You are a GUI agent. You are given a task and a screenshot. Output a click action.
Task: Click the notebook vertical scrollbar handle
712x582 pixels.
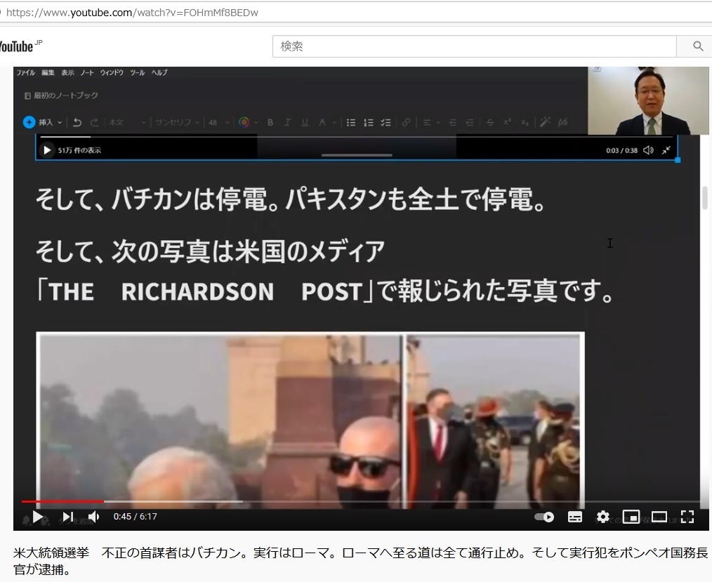click(705, 197)
